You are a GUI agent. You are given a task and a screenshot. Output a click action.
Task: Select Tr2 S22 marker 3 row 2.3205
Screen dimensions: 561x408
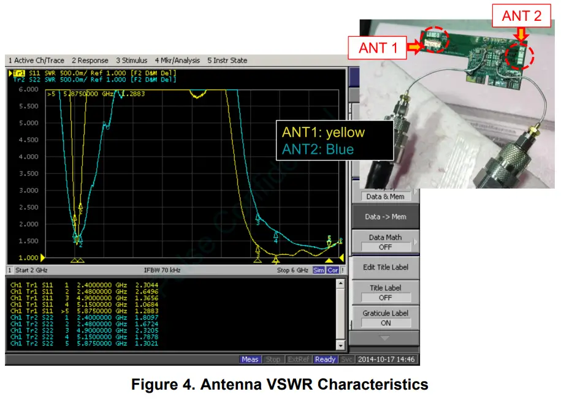pyautogui.click(x=84, y=330)
